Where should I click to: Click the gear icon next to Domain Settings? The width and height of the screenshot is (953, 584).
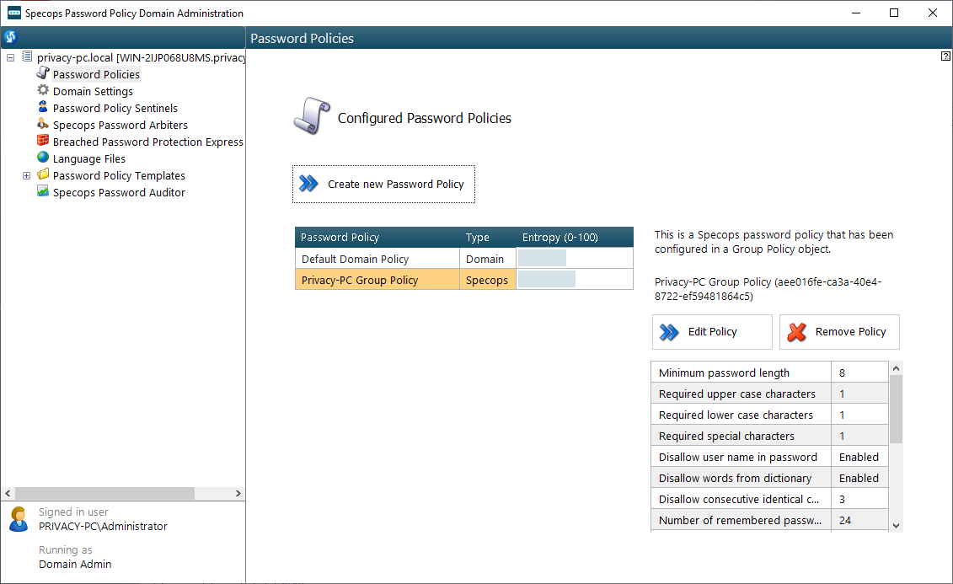click(x=42, y=90)
